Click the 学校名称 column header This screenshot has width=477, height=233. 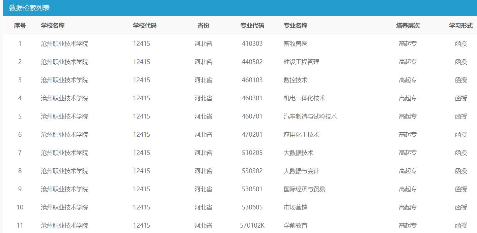coord(53,26)
